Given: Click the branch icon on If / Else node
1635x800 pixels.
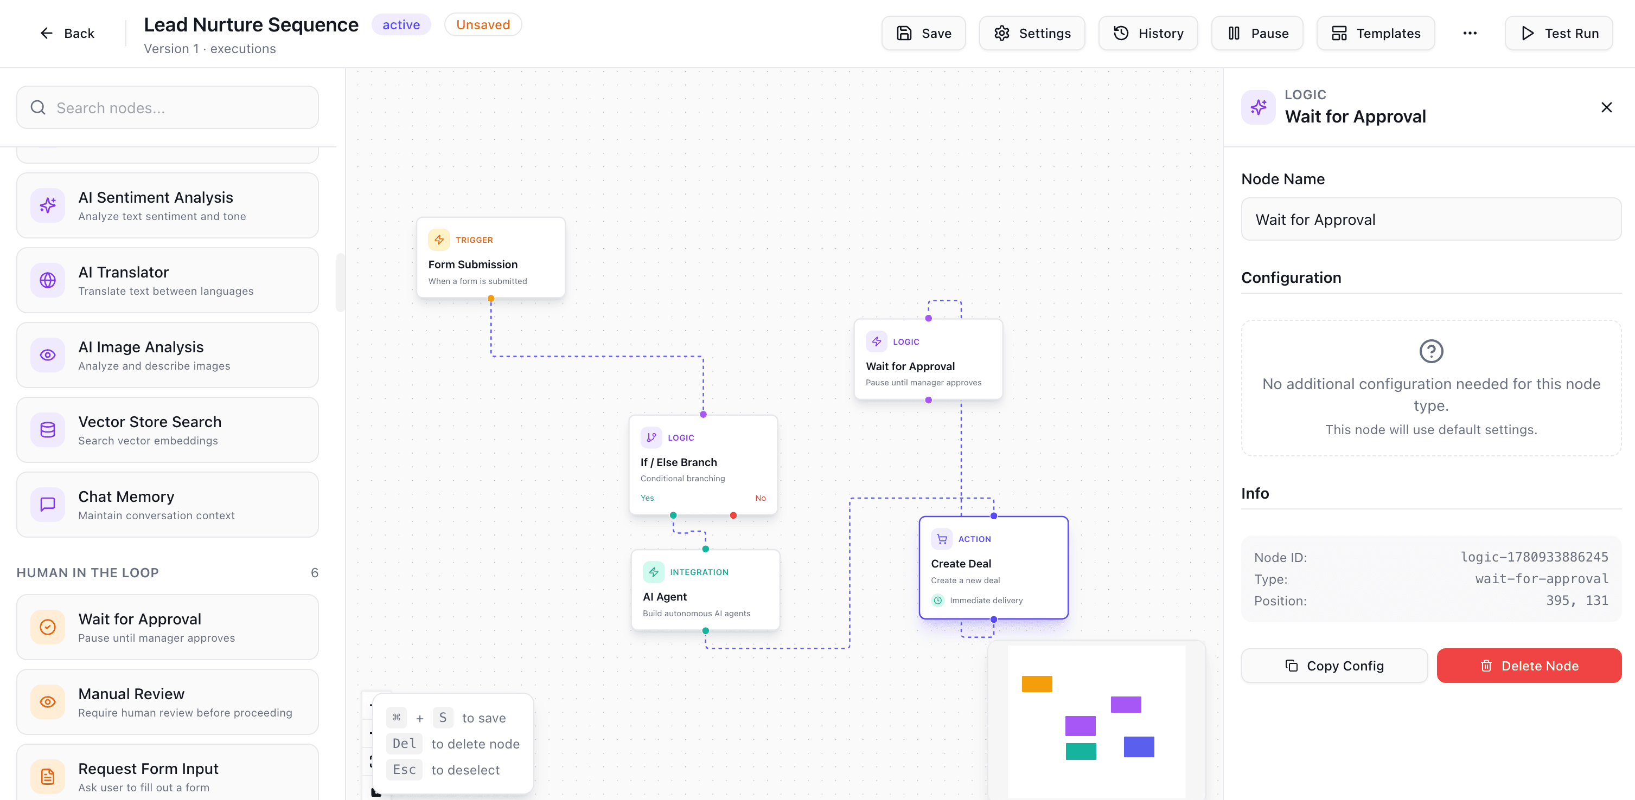Looking at the screenshot, I should click(651, 437).
